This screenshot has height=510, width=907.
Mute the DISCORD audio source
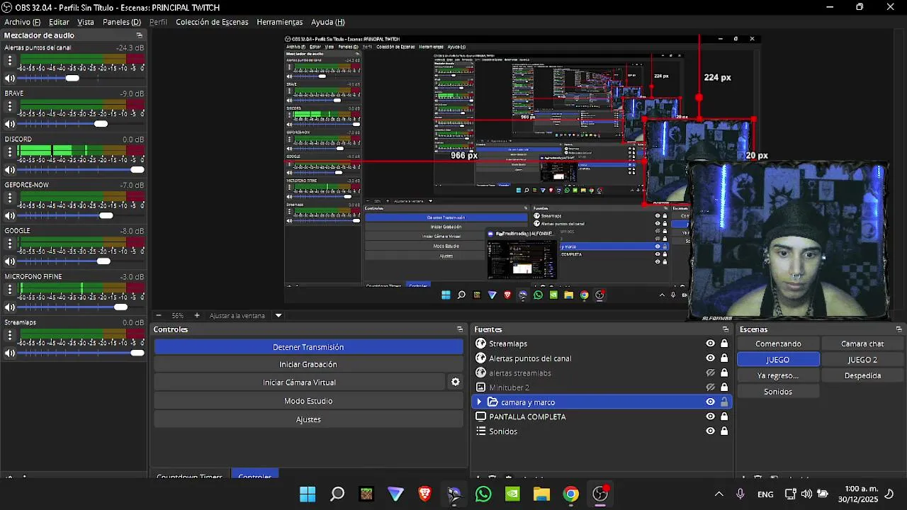pos(10,170)
